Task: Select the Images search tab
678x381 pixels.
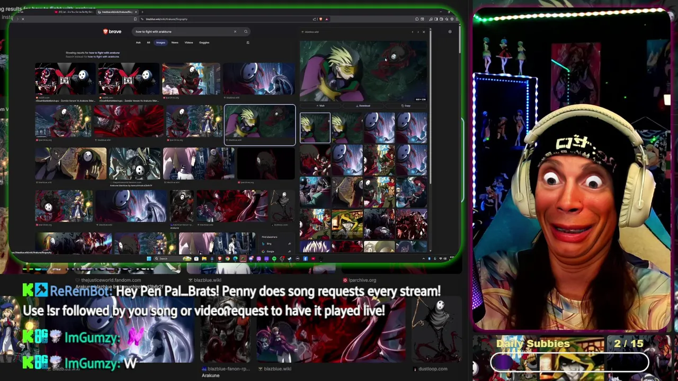Action: (160, 42)
